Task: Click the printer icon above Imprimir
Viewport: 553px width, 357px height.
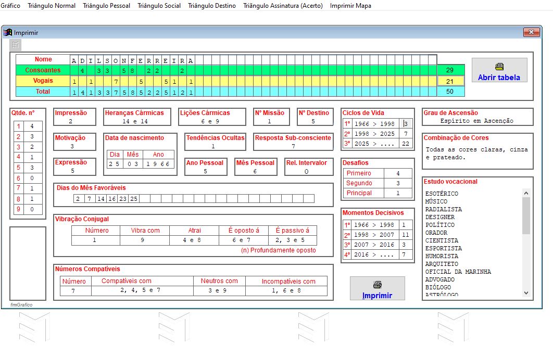Action: point(378,285)
